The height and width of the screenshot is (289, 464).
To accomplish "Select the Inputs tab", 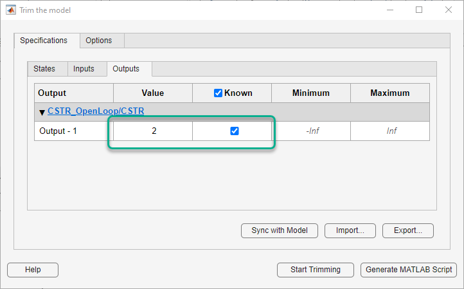I will point(84,69).
